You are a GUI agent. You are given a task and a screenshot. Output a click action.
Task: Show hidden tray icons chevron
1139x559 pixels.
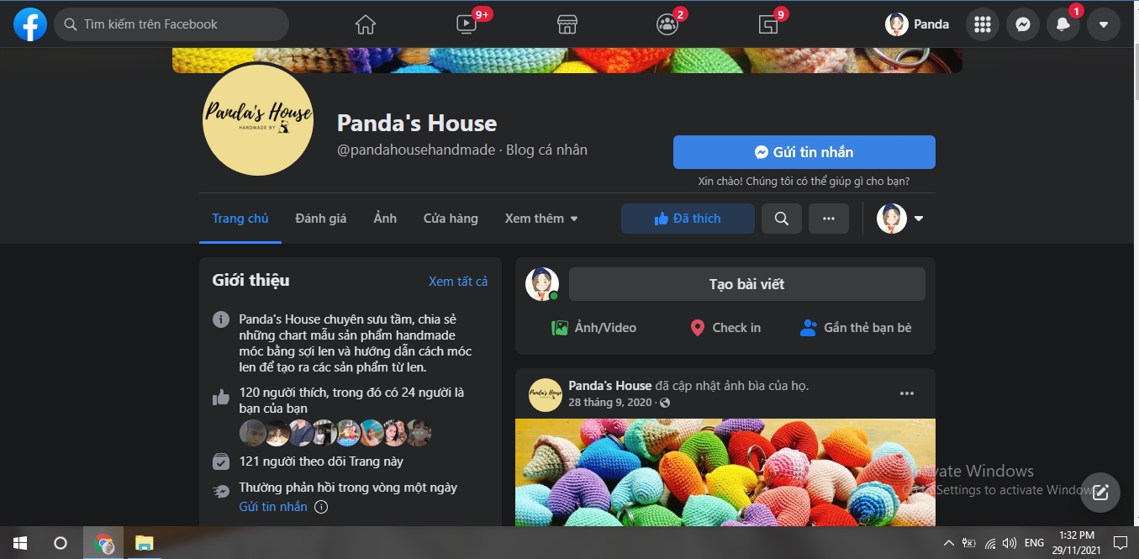pyautogui.click(x=949, y=543)
